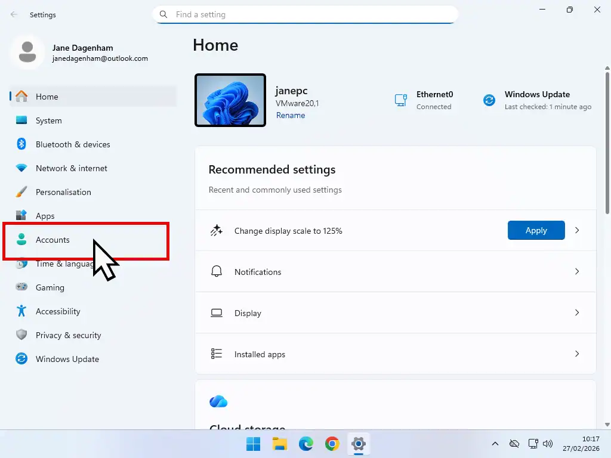Click Rename under the janepc device name
Screen dimensions: 611x458
291,115
